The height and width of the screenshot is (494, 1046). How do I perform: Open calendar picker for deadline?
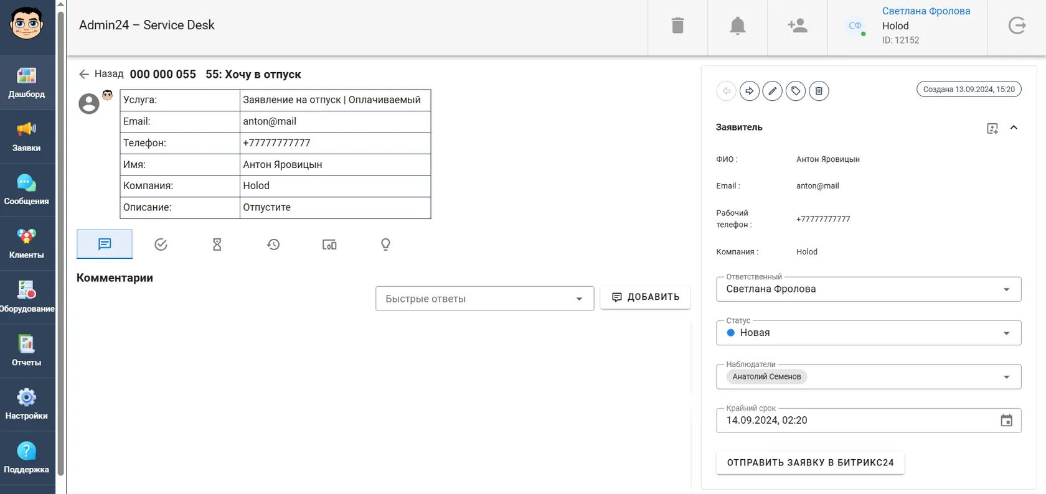[1006, 421]
